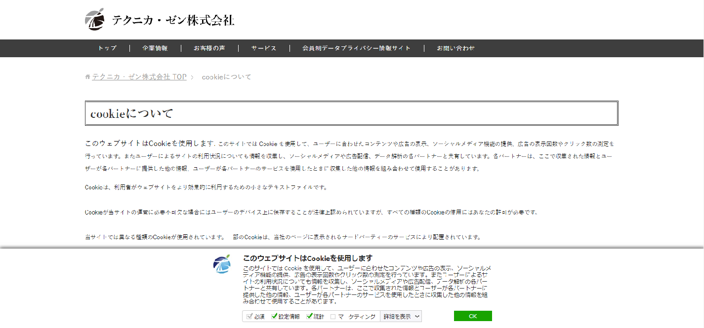
Task: Click the テクニカ・ゼン株式会社 header title
Action: point(173,20)
